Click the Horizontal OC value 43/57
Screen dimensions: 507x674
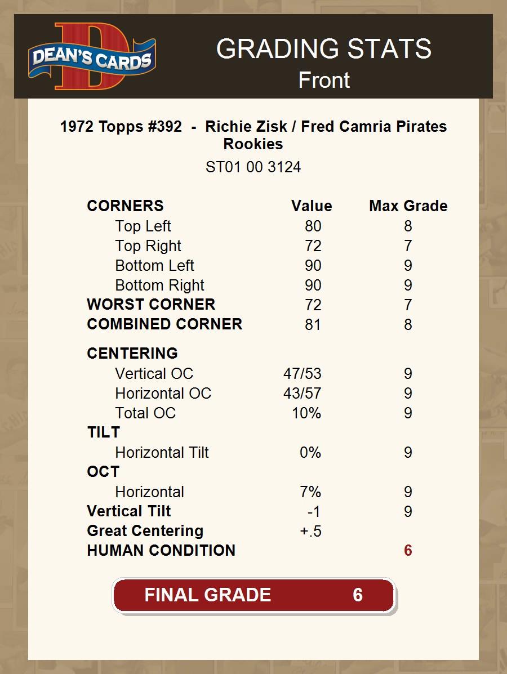303,394
